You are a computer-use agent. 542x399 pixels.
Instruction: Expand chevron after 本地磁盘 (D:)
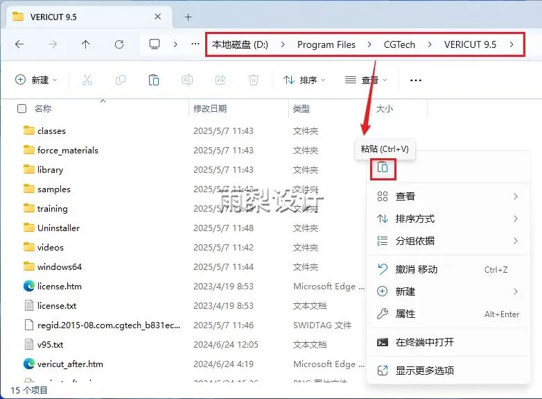283,44
